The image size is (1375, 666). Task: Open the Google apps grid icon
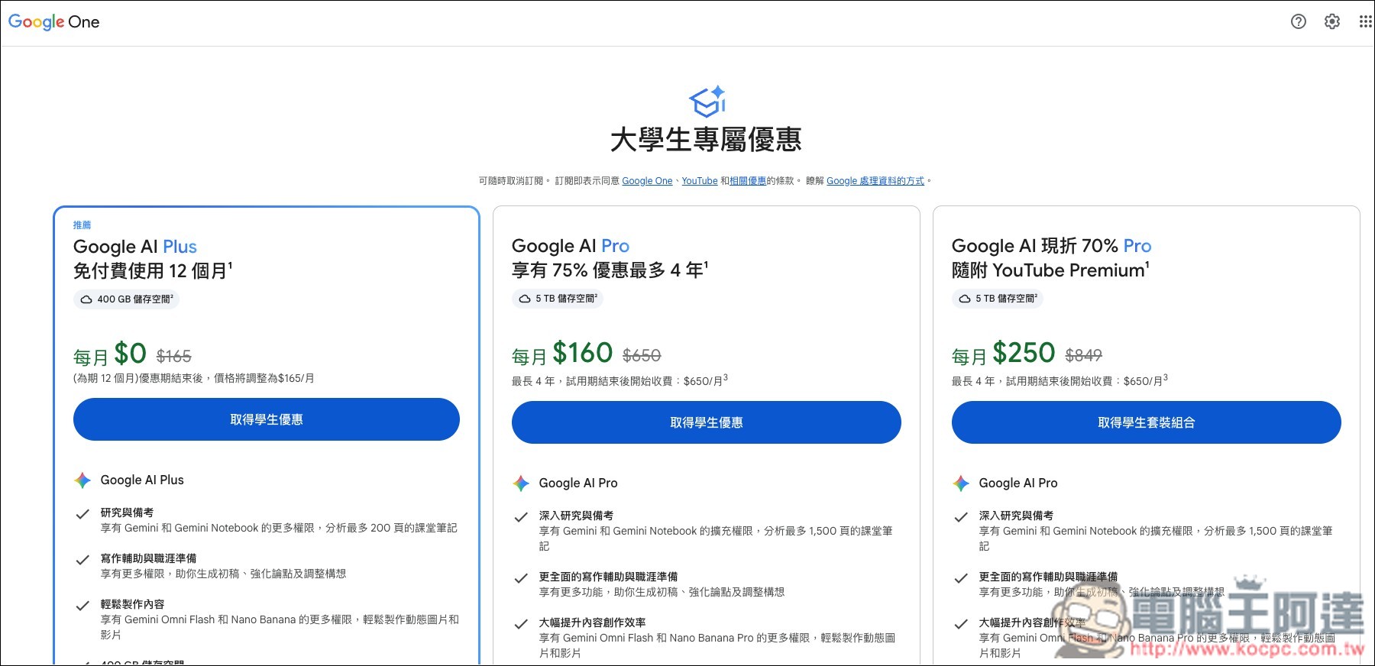(x=1365, y=21)
